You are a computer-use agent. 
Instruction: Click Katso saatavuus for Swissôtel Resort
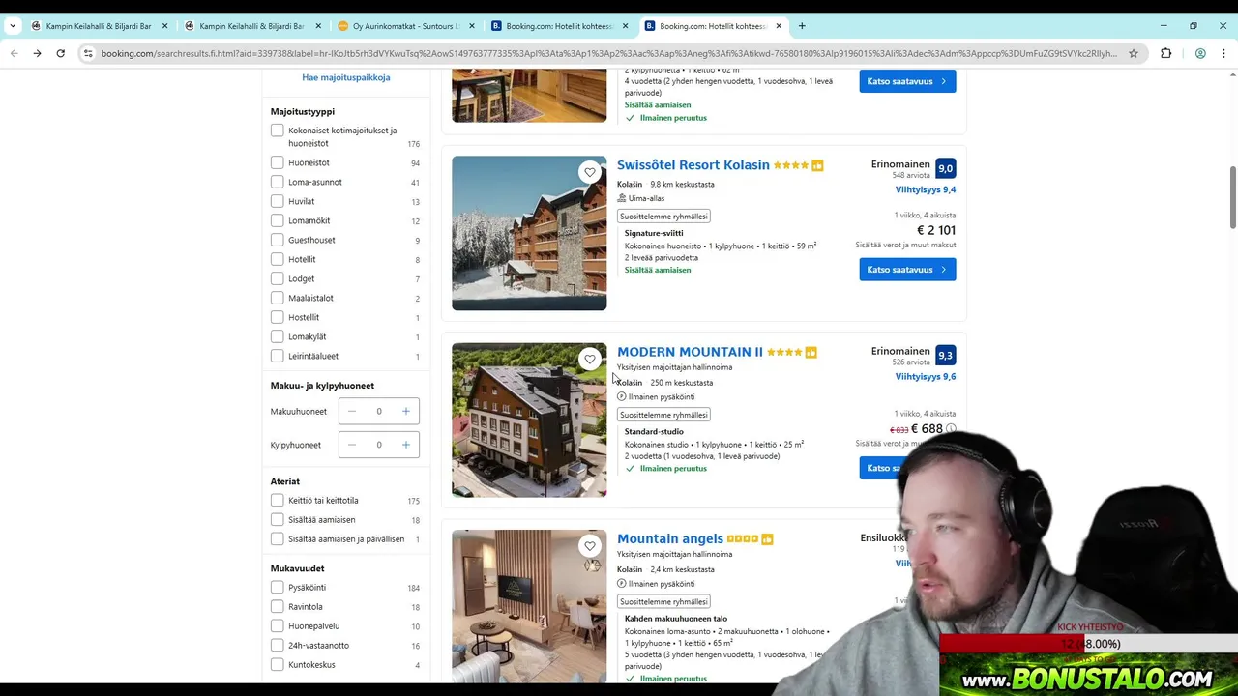pyautogui.click(x=907, y=270)
